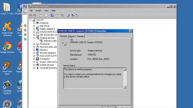This screenshot has height=108, width=193.
Task: Click the Scan for hardware changes toolbar icon
Action: point(62,15)
